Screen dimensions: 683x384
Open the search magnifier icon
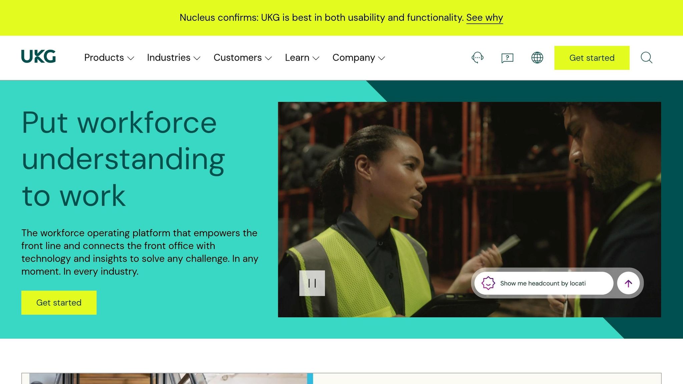(646, 58)
